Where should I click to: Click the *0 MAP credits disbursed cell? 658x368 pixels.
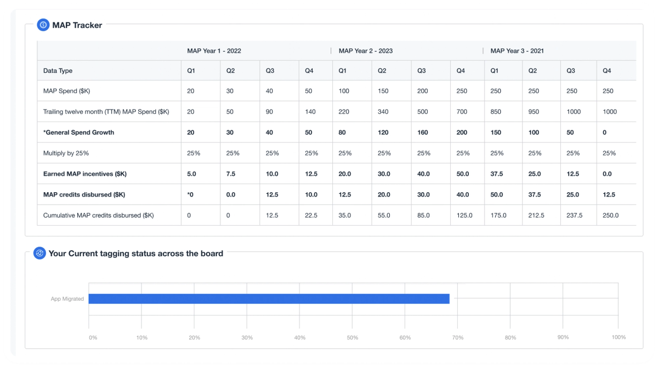click(190, 194)
